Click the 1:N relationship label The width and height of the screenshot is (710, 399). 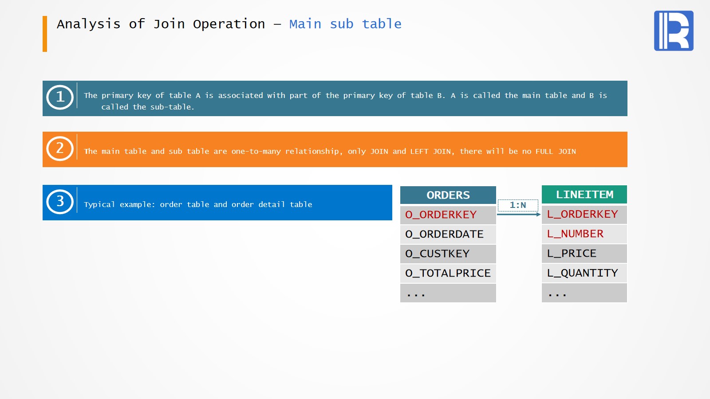point(517,205)
